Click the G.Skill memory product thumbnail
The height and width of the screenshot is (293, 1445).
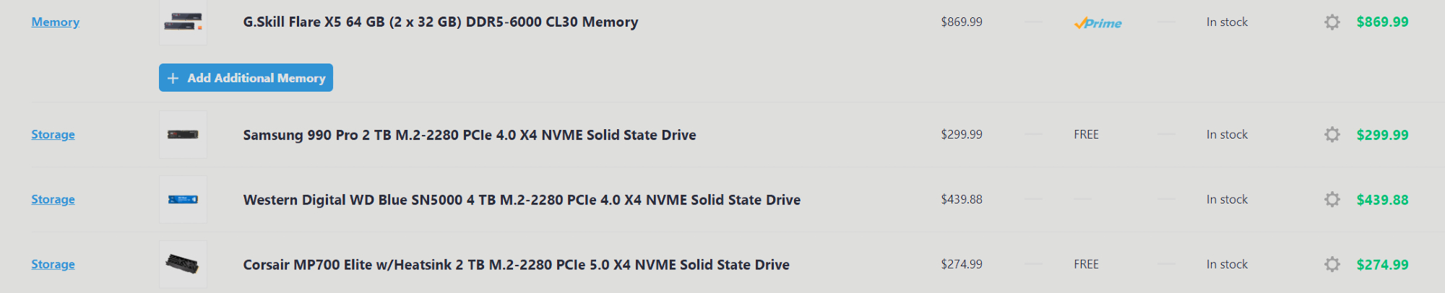[x=183, y=22]
